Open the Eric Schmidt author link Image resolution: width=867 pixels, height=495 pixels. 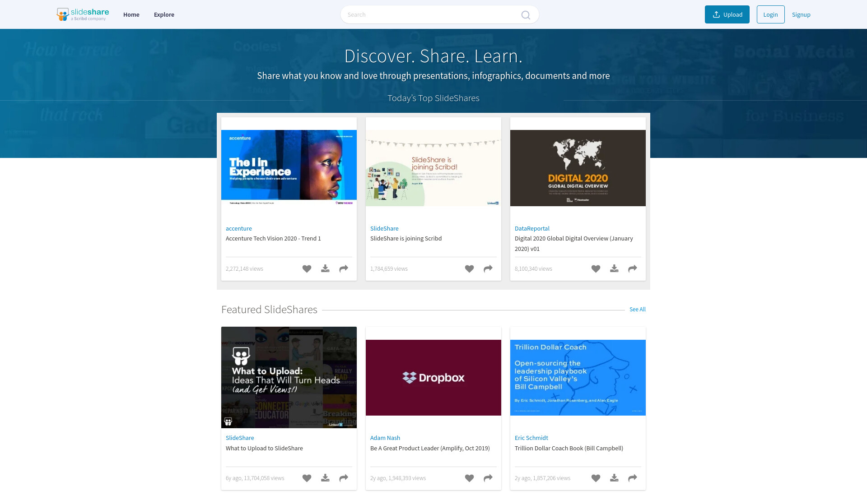531,438
